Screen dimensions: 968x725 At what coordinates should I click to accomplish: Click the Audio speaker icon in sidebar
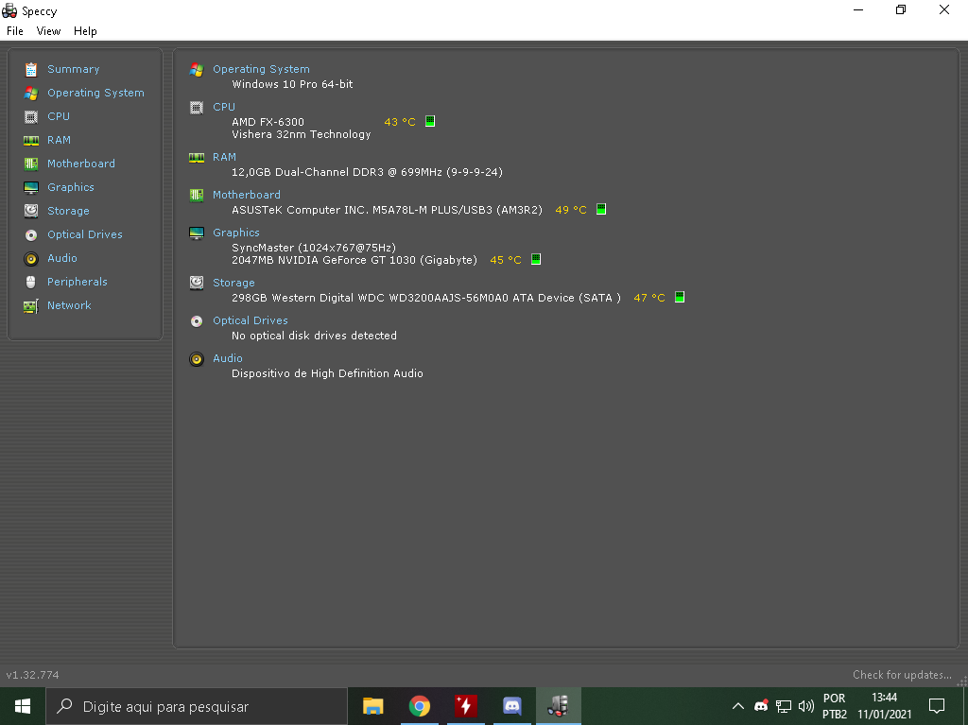click(x=31, y=259)
